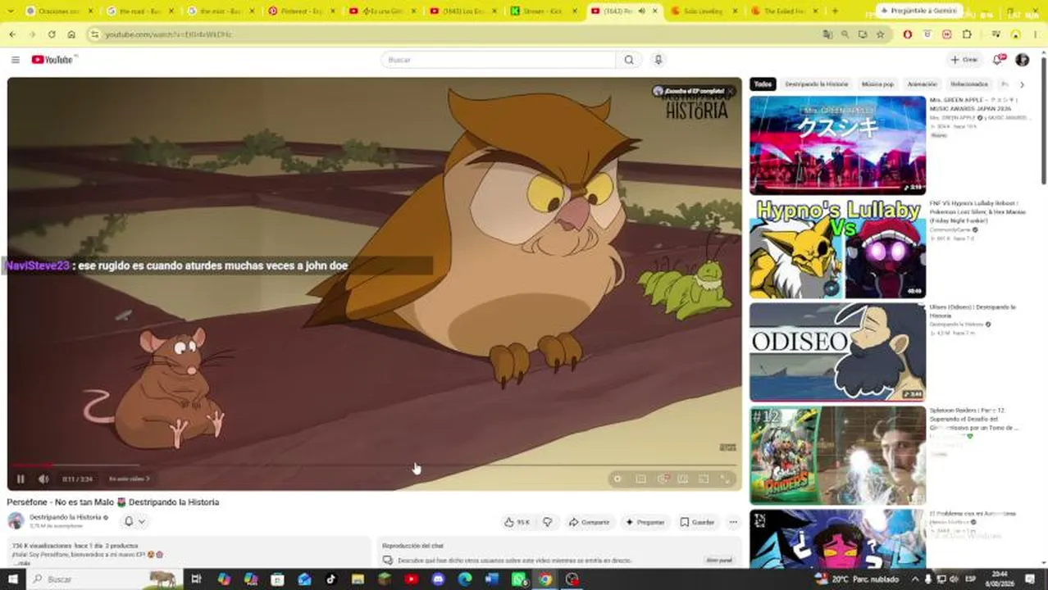This screenshot has height=590, width=1048.
Task: Switch to 'The Exiled' browser tab
Action: click(x=784, y=11)
